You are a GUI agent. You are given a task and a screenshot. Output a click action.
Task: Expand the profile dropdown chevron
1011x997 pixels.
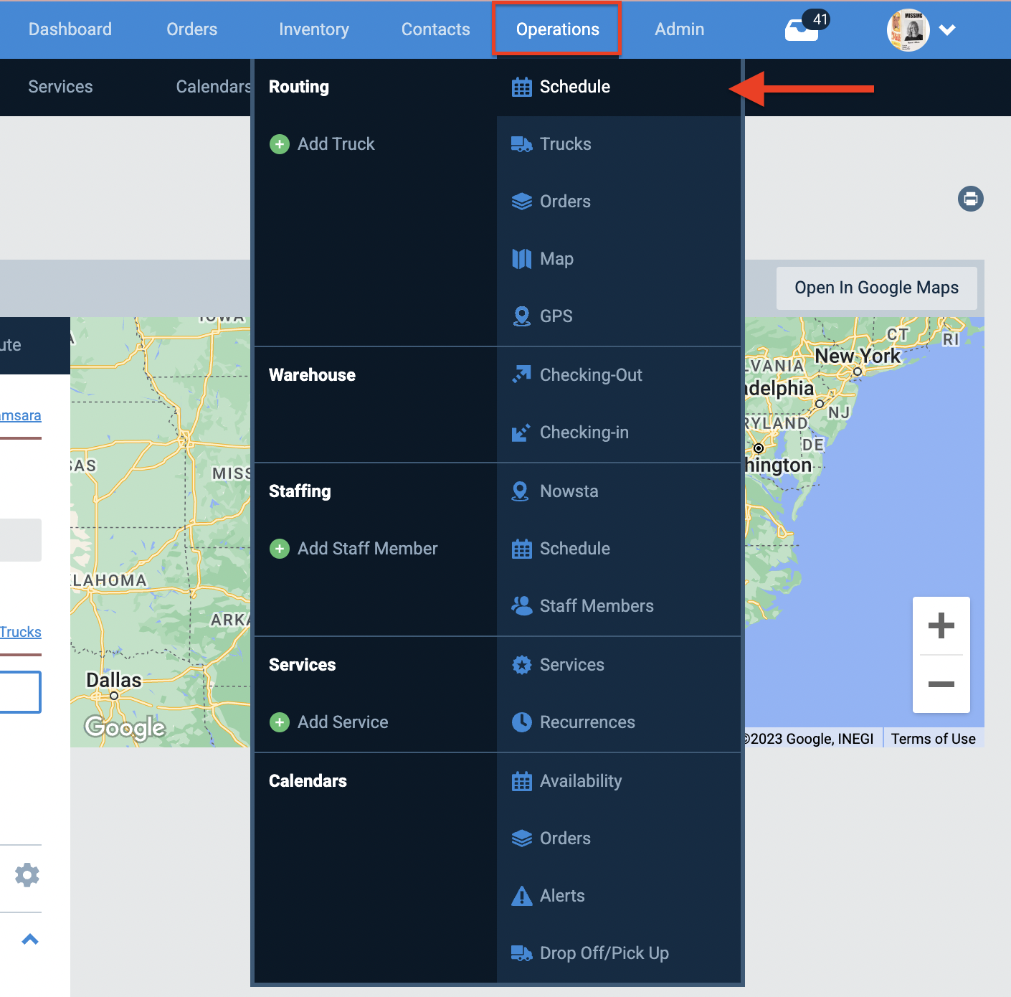pos(947,29)
